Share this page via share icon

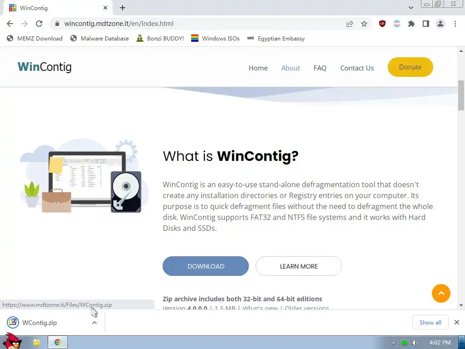(x=350, y=24)
